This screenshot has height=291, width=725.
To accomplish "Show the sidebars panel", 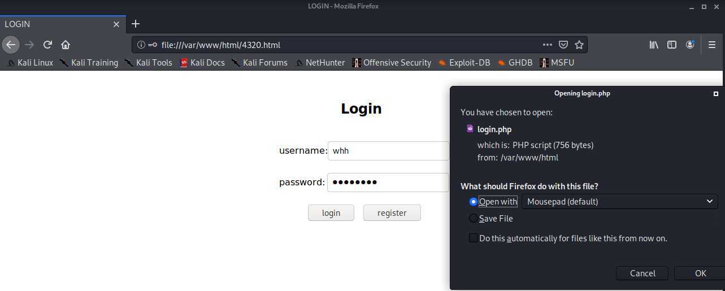I will 672,45.
